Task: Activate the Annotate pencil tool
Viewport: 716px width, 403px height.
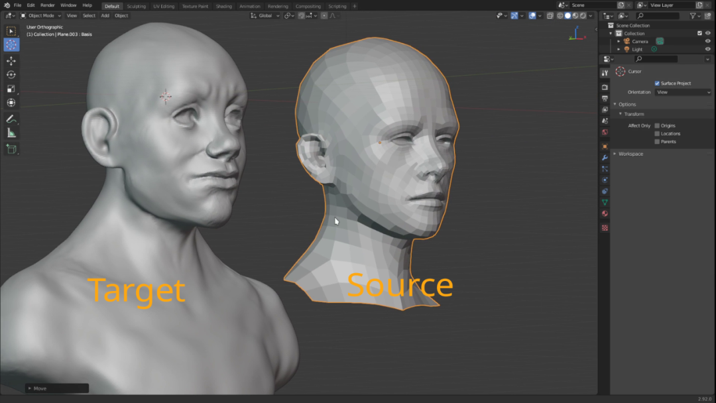Action: point(11,119)
